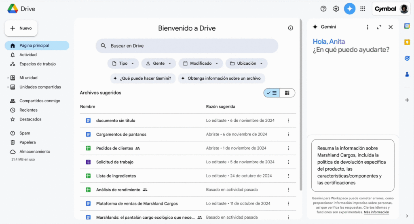Open form Solicitud de trabajo

tap(114, 162)
